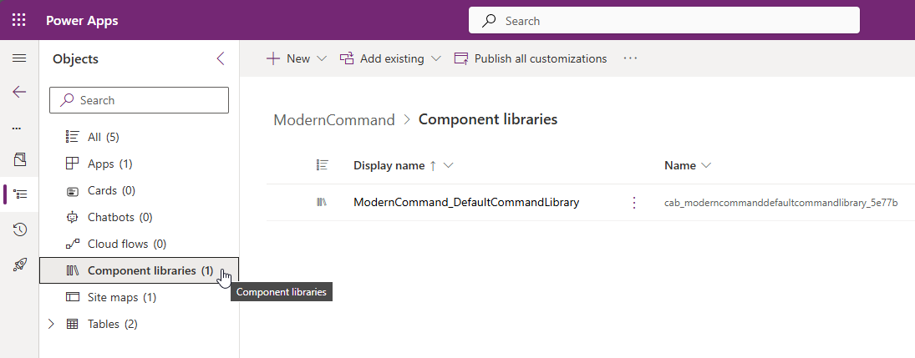Viewport: 915px width, 358px height.
Task: Open the left rail ellipsis menu
Action: click(17, 129)
